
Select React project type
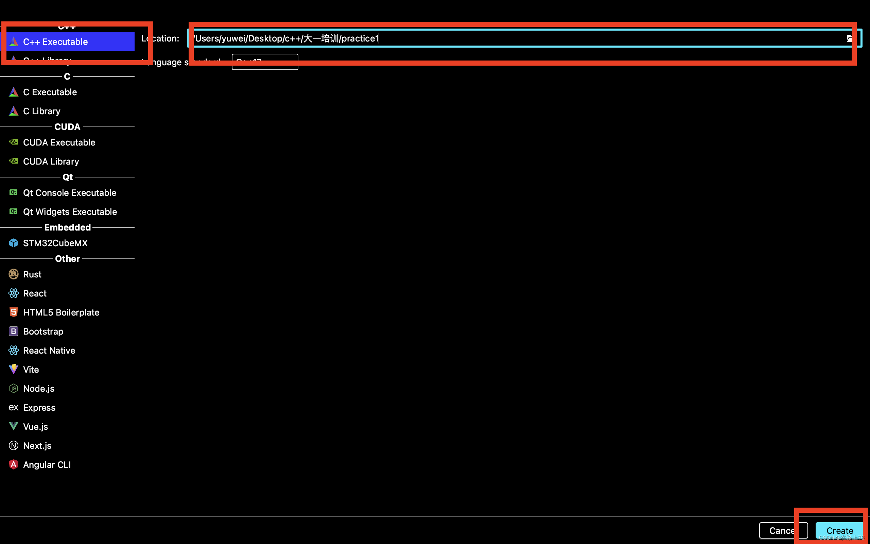tap(34, 293)
